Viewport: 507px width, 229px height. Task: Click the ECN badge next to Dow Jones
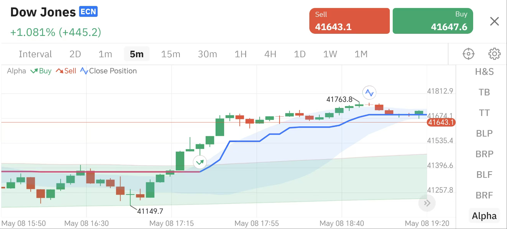88,12
